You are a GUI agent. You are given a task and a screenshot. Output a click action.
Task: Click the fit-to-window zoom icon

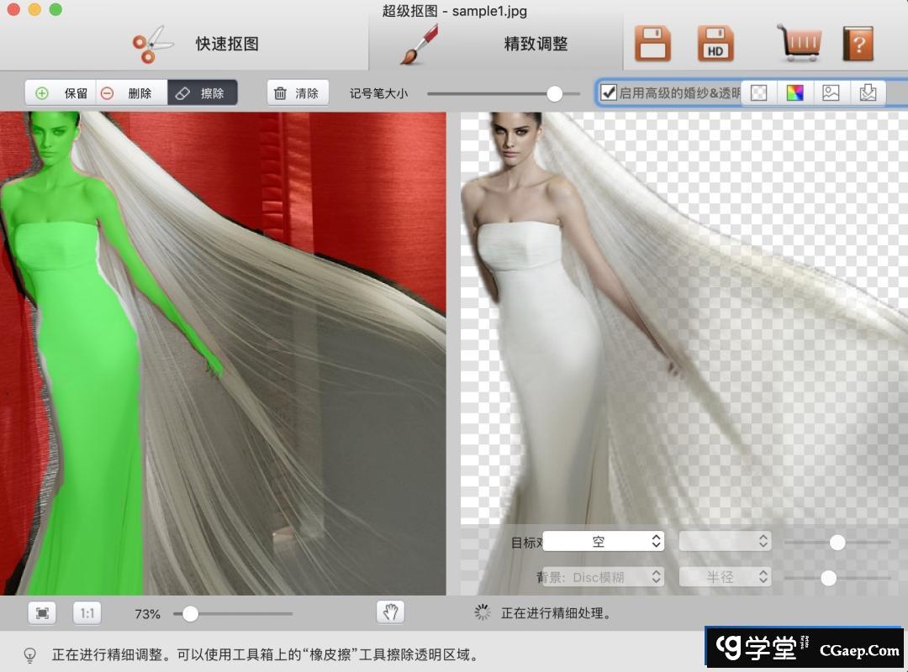(x=42, y=613)
